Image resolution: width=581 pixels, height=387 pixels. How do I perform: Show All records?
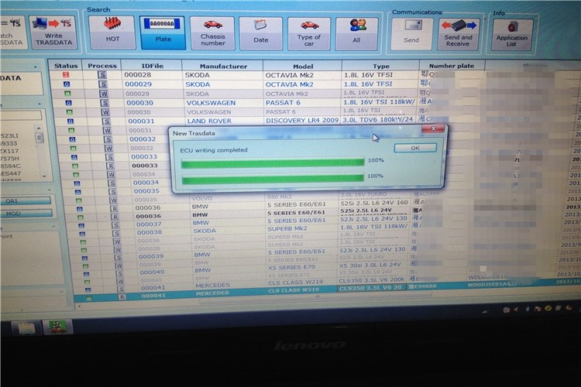[x=356, y=34]
